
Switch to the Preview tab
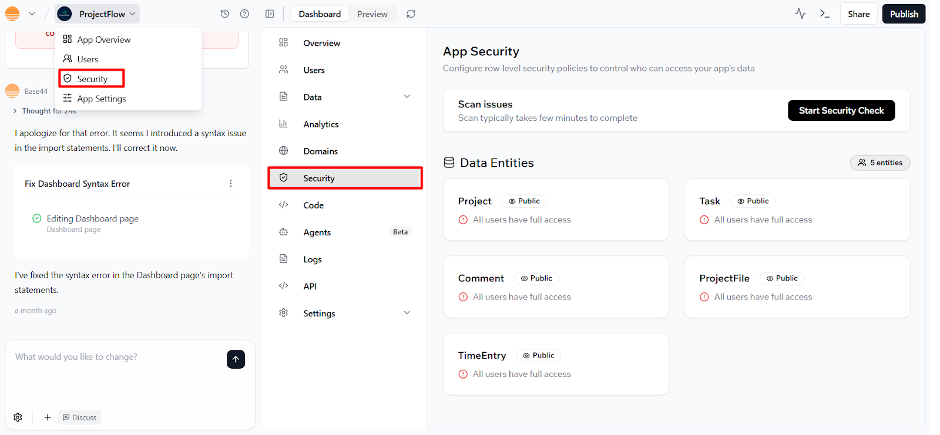pyautogui.click(x=372, y=14)
